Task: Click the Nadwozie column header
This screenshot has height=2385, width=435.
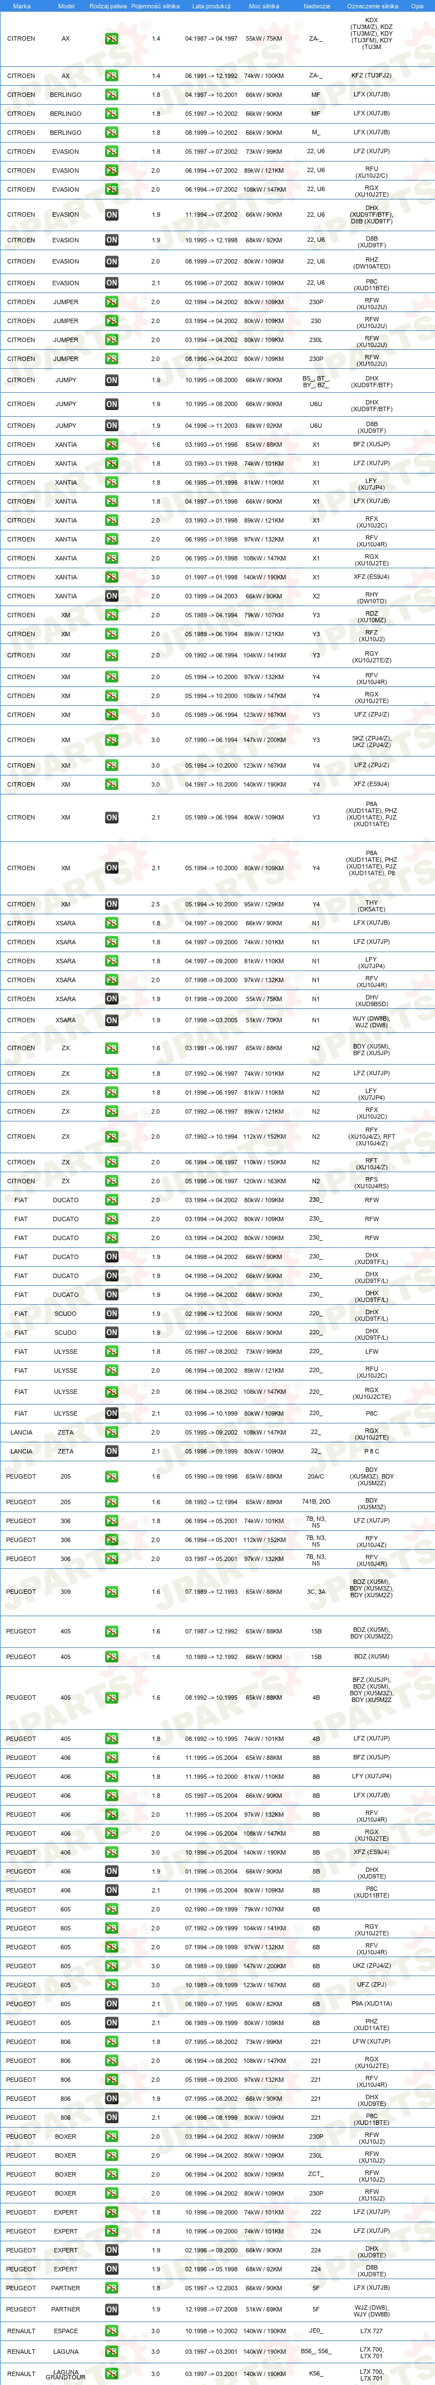Action: pos(316,6)
